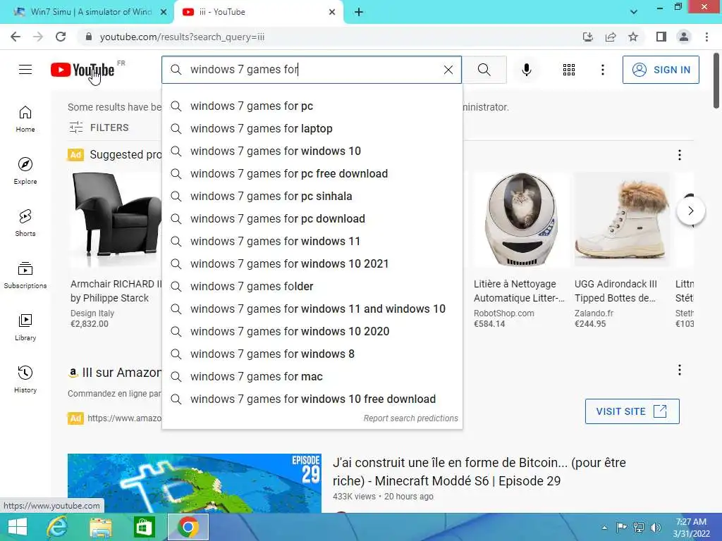Click the UGG Adirondack III product title
This screenshot has width=722, height=541.
coord(616,291)
